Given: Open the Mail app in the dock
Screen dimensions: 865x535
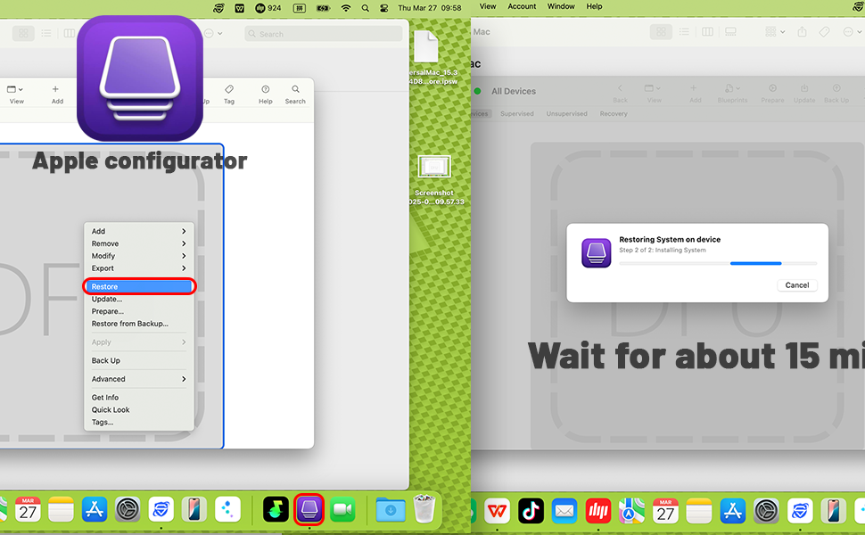Looking at the screenshot, I should click(564, 512).
